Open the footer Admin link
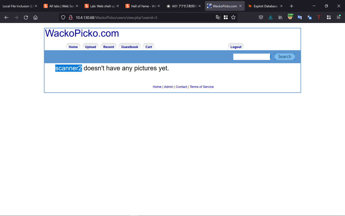This screenshot has height=216, width=345. pos(168,87)
